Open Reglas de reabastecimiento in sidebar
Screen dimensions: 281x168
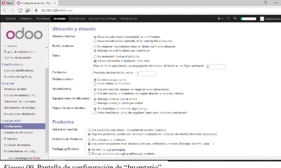[x=20, y=52]
